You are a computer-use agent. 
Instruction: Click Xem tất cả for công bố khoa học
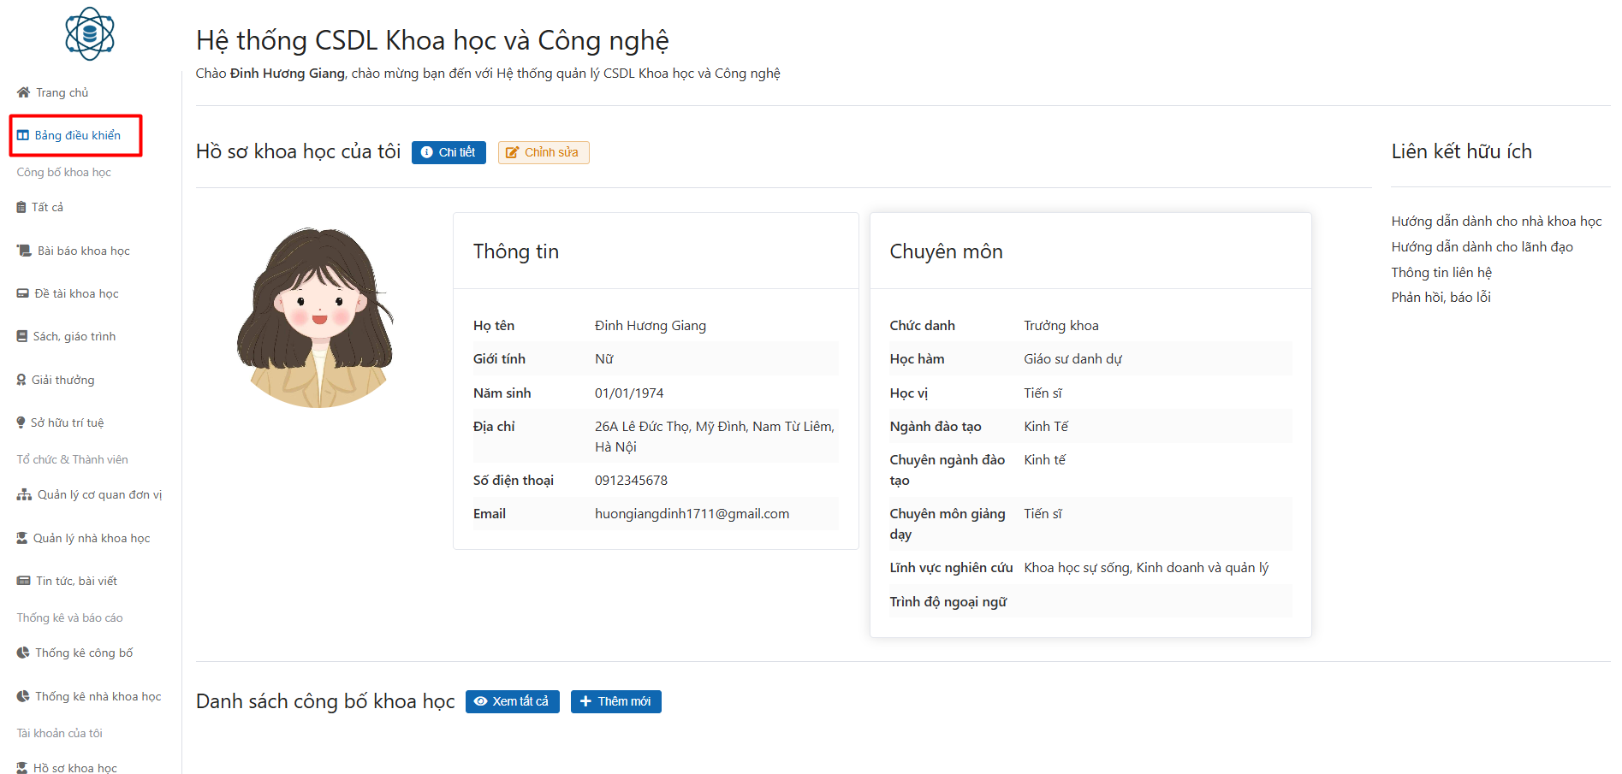512,700
